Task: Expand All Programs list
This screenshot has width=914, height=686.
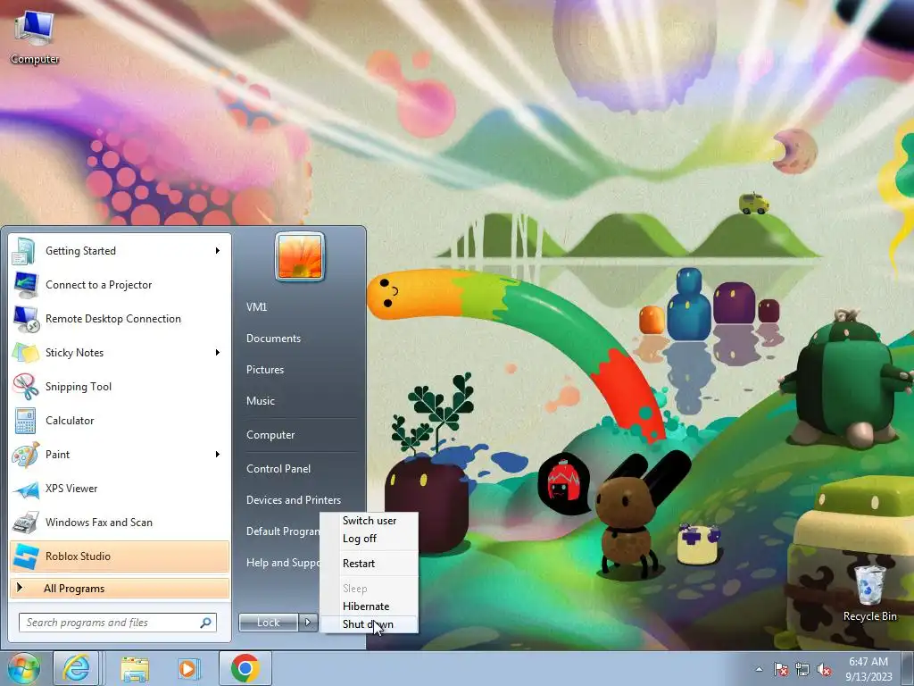Action: (120, 588)
